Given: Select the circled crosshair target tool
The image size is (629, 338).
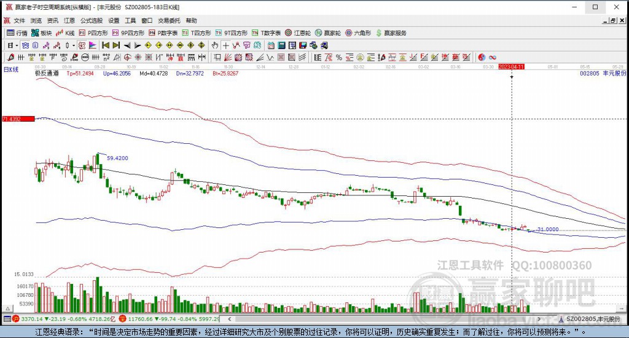Looking at the screenshot, I should (127, 57).
